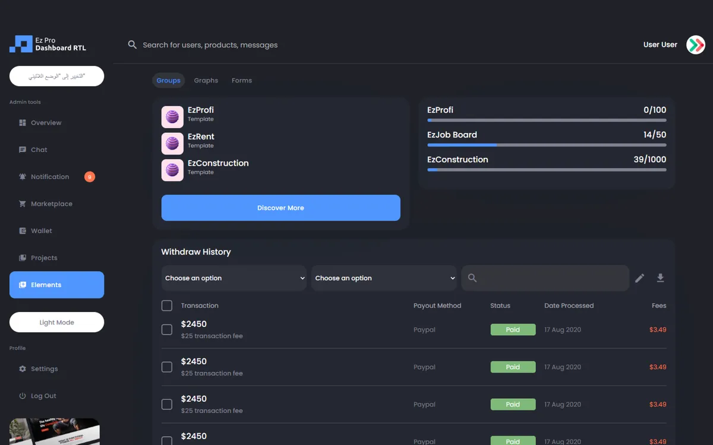Screen dimensions: 713x445
Task: Click the EzConstruction template sphere icon
Action: pos(172,170)
